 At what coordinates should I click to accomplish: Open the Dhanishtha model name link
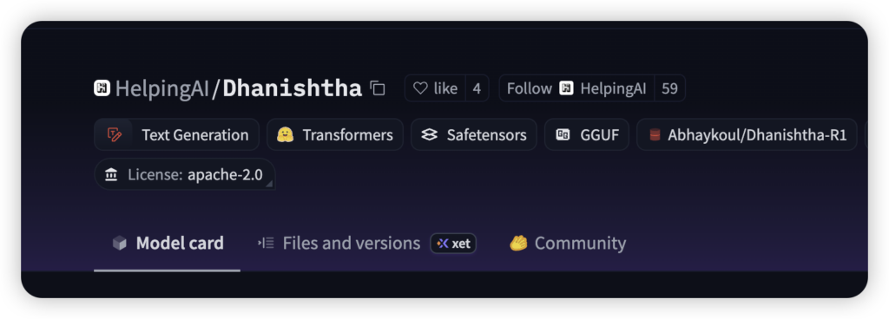pos(292,88)
